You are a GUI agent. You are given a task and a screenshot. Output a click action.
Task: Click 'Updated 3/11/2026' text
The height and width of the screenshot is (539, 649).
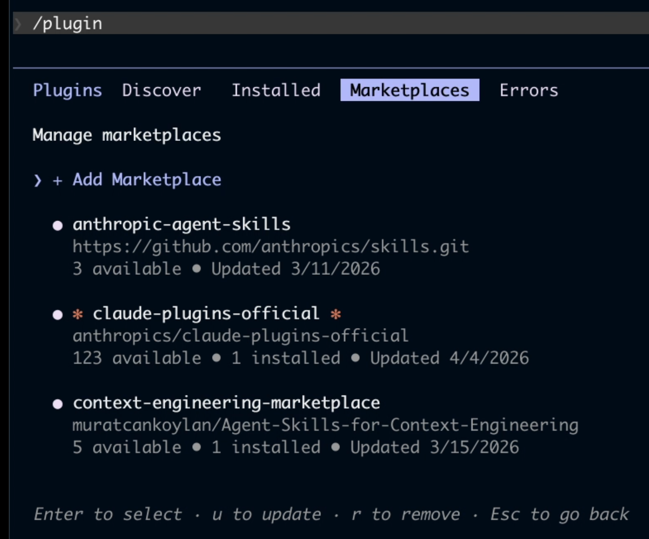point(295,269)
